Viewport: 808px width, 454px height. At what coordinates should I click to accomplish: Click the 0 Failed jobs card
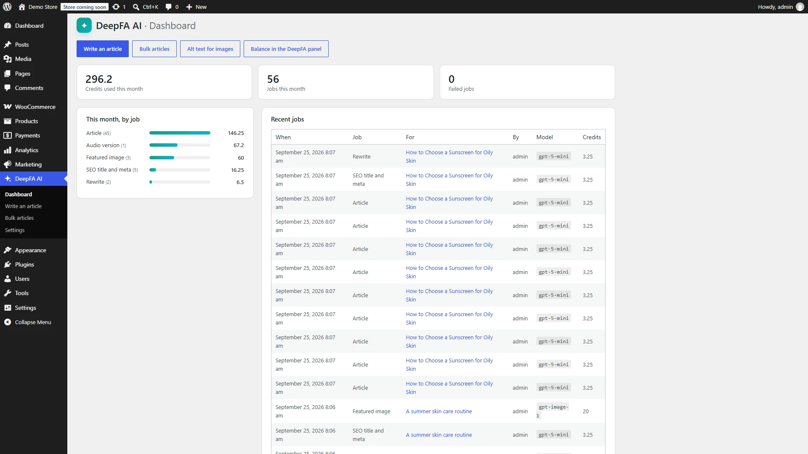527,82
